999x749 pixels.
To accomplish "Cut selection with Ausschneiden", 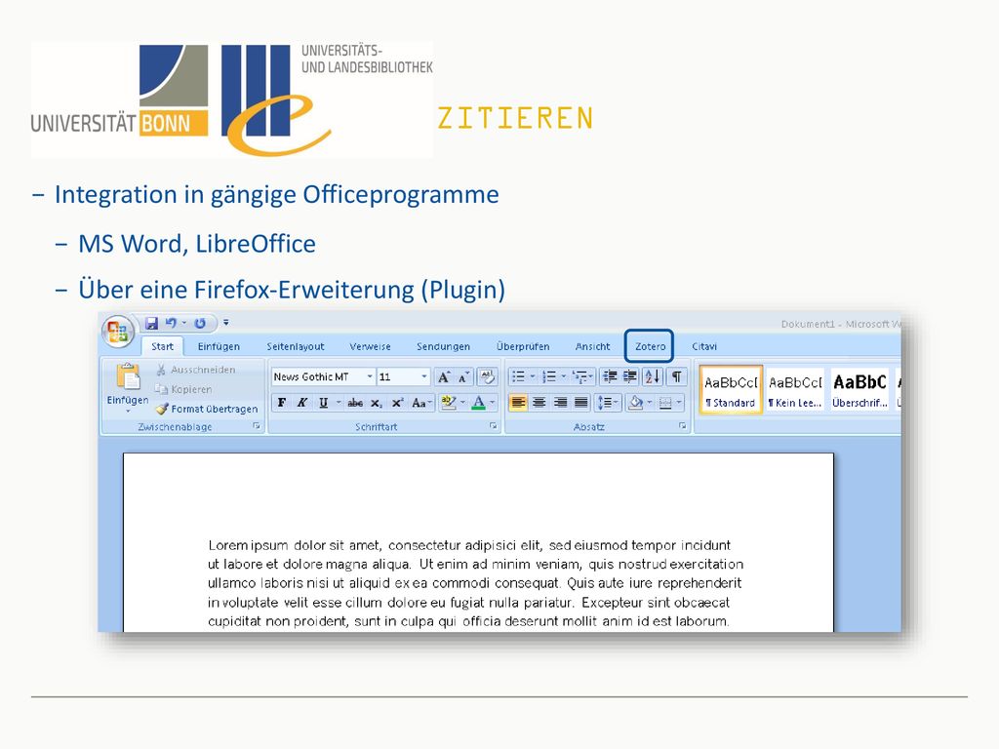I will pos(195,370).
